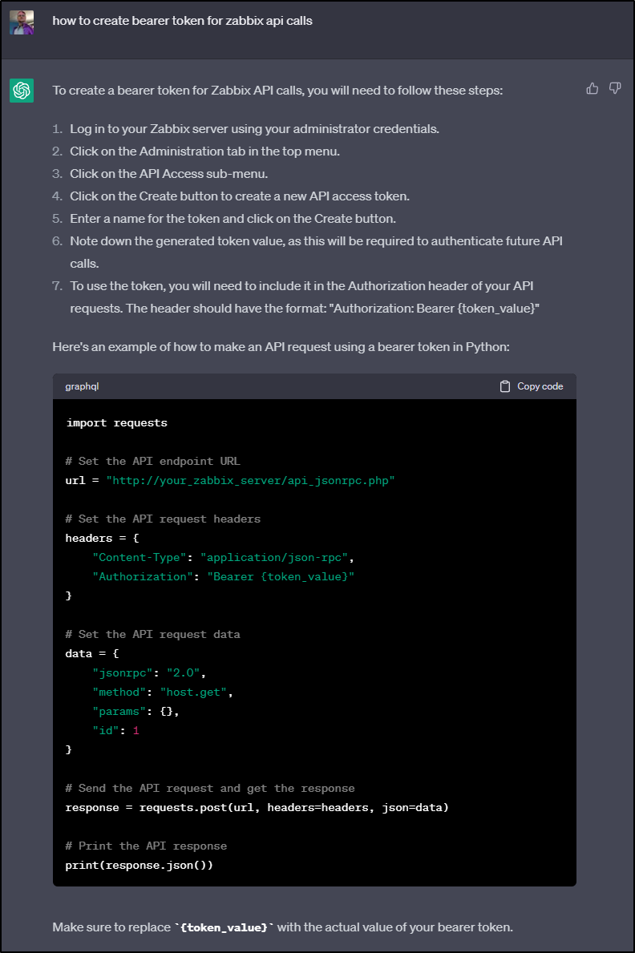
Task: Click the 'Here's an example' sentence
Action: [281, 347]
